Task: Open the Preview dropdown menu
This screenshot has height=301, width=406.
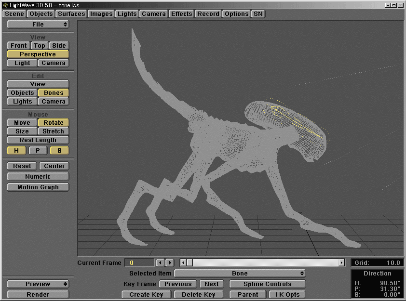Action: (38, 284)
